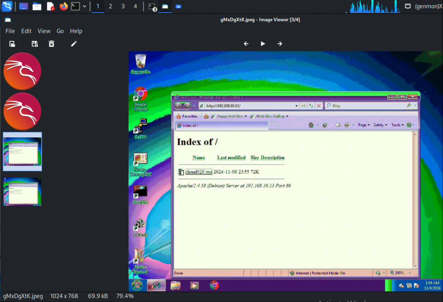This screenshot has width=443, height=302.
Task: Open the View menu
Action: [x=44, y=31]
